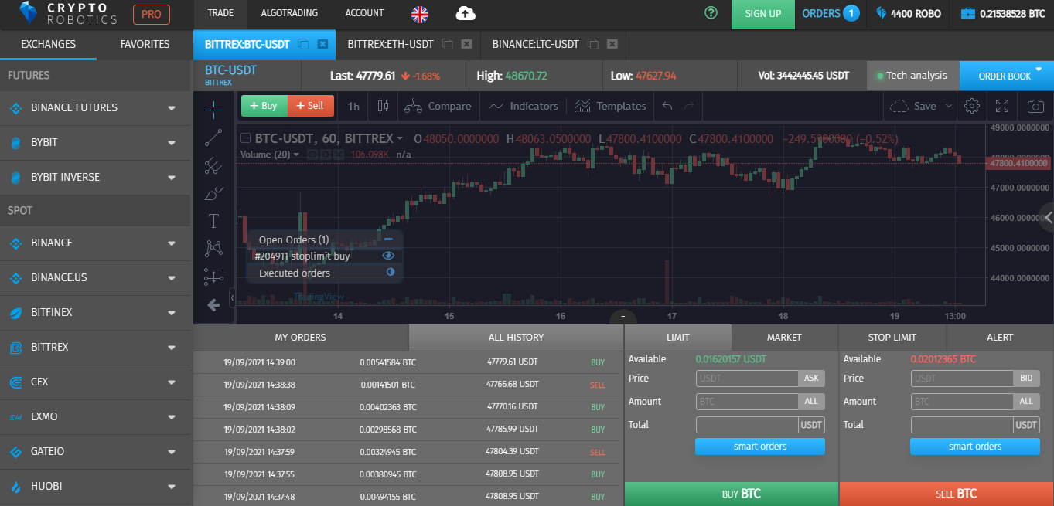Select the brush drawing tool
The image size is (1054, 506).
coord(213,193)
